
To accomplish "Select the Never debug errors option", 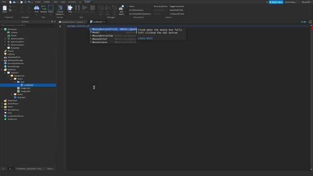I will point(132,6).
